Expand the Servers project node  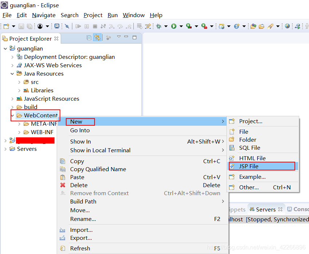point(5,149)
